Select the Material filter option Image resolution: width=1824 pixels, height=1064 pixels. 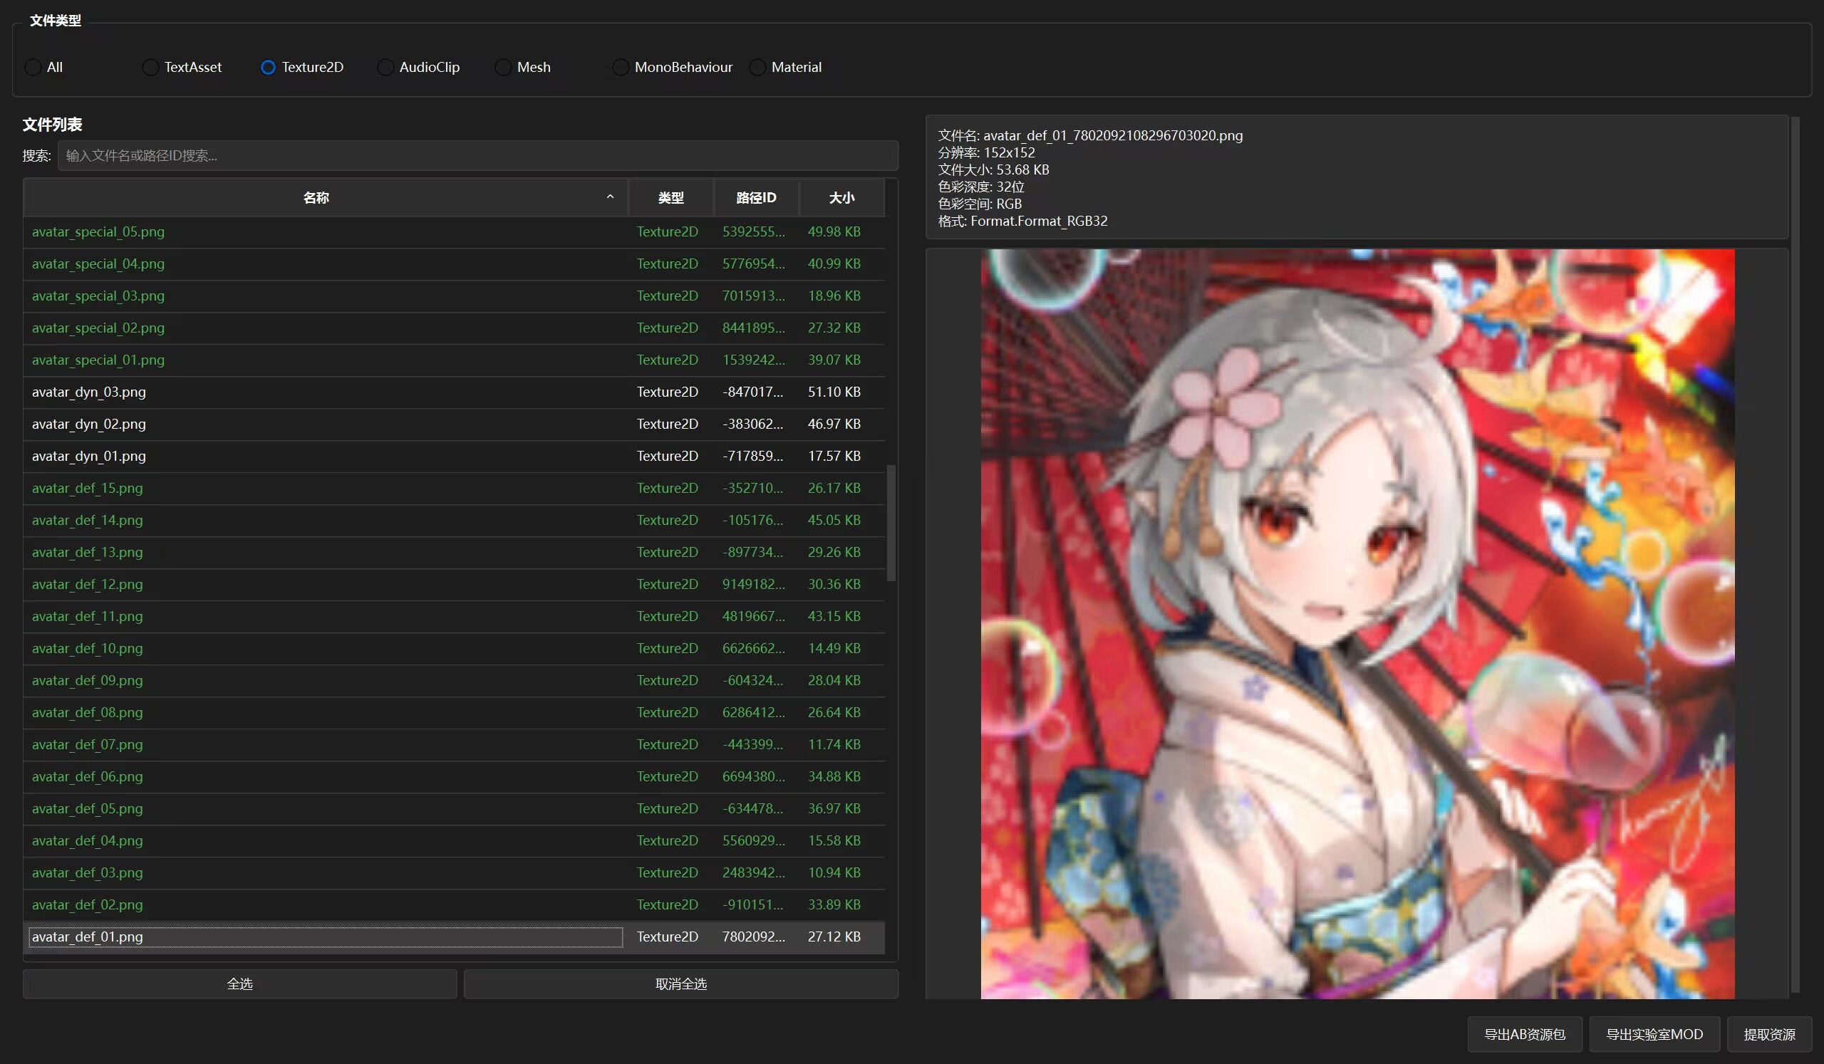tap(757, 66)
